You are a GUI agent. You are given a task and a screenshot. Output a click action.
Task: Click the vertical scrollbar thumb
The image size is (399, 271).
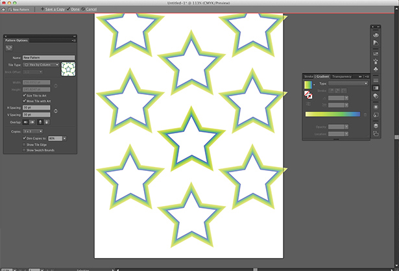(396, 137)
